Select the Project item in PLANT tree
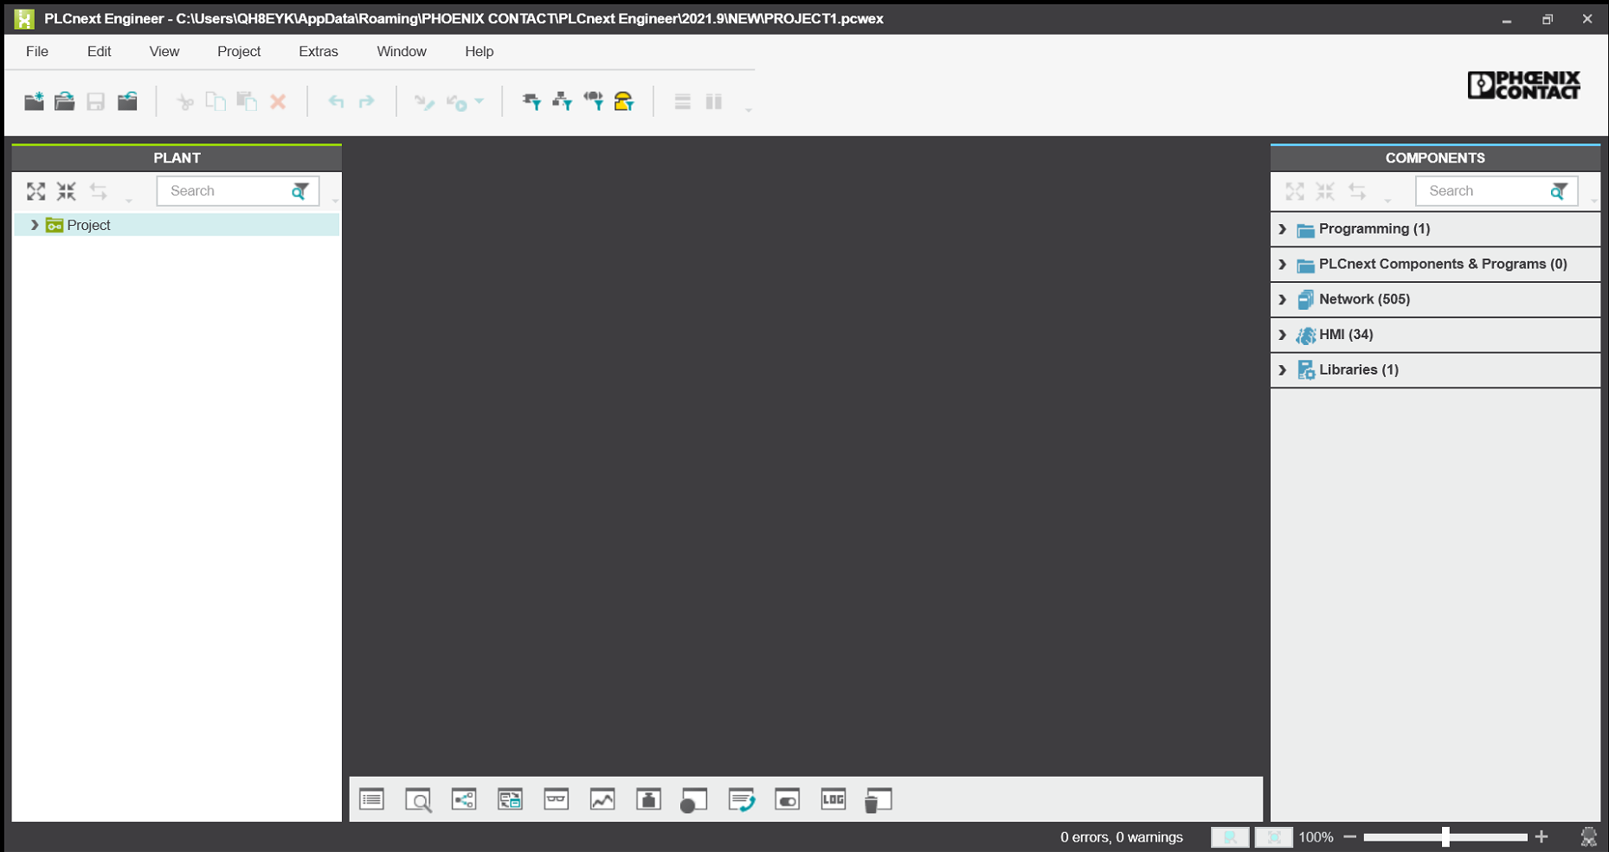Viewport: 1609px width, 852px height. click(88, 225)
